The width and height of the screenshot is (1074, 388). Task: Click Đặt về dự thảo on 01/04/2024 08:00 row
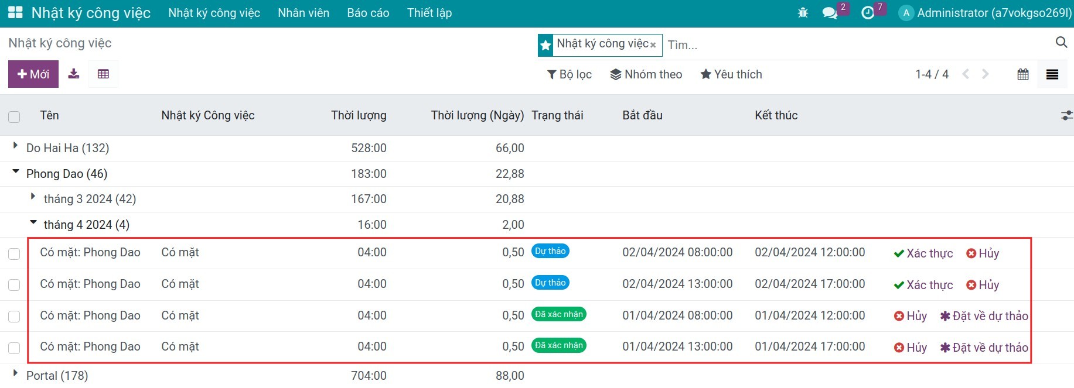[984, 316]
